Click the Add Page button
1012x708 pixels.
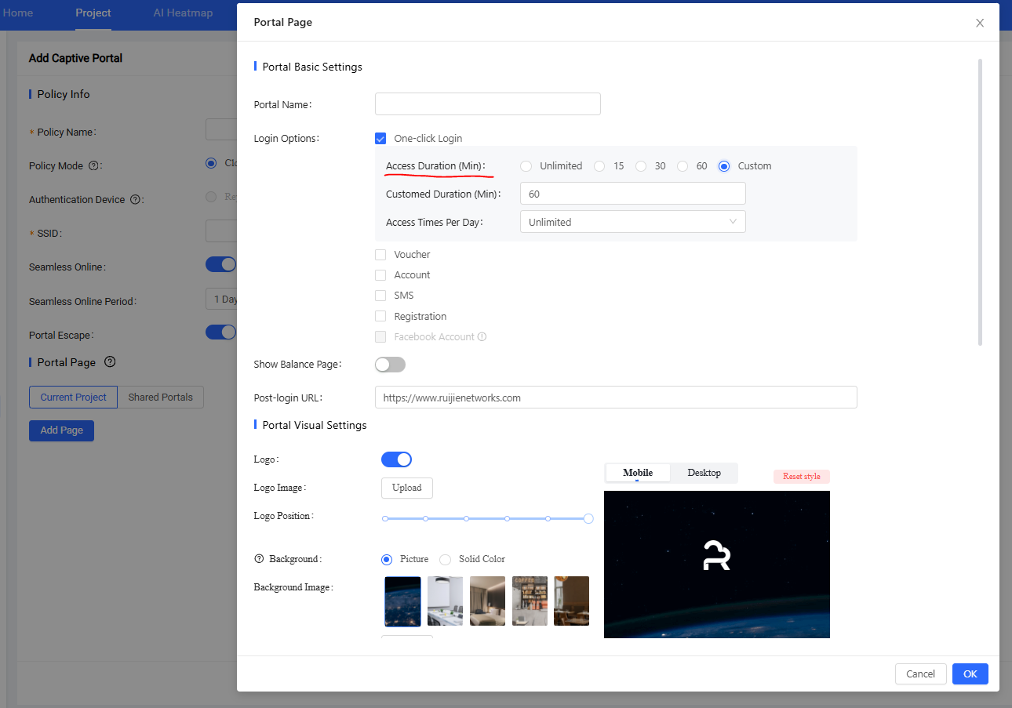pos(61,430)
